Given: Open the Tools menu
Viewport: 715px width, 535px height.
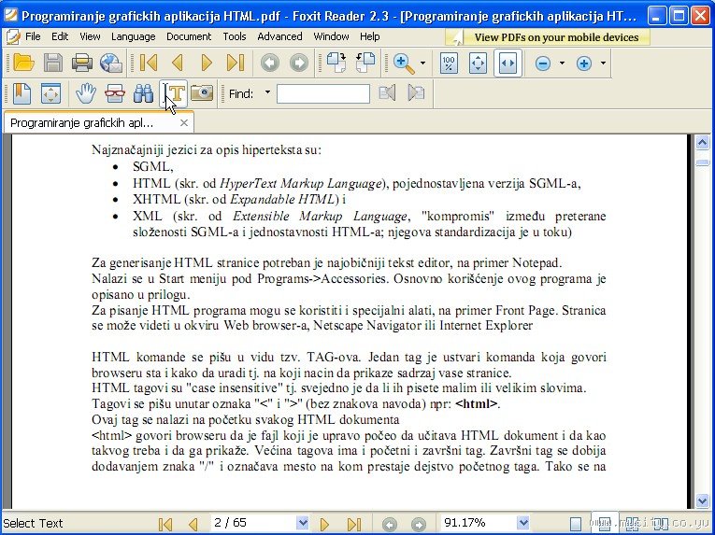Looking at the screenshot, I should [x=235, y=36].
